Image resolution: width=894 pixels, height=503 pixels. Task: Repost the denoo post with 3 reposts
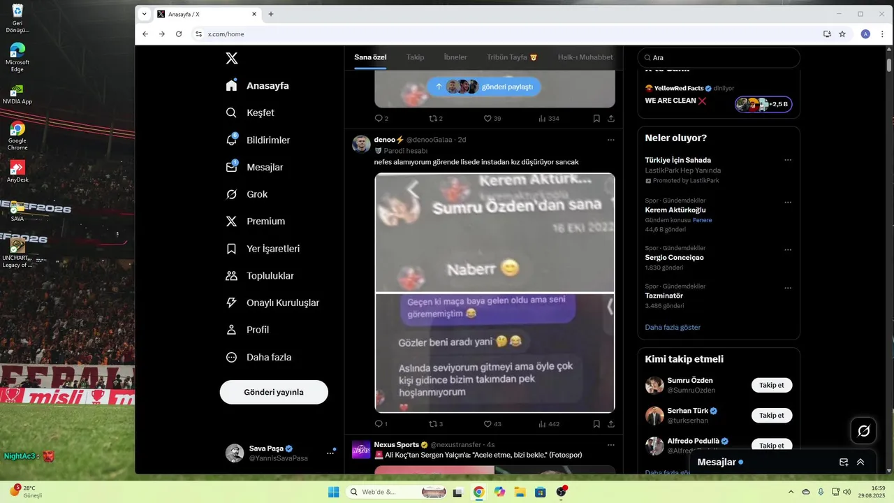[x=436, y=424]
